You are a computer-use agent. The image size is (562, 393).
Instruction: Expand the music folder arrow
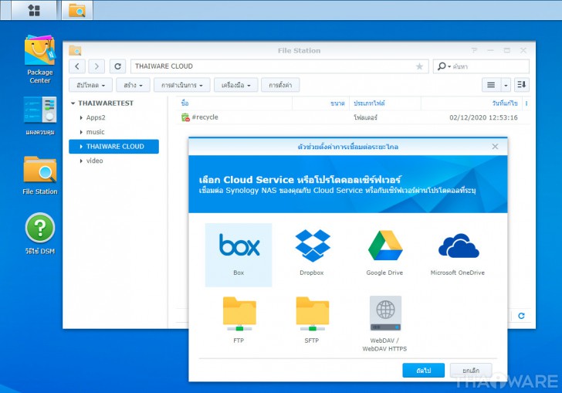pyautogui.click(x=81, y=132)
